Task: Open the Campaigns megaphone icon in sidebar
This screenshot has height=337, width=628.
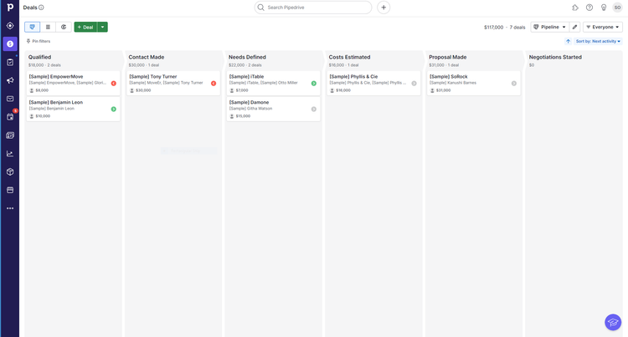Action: click(x=10, y=80)
